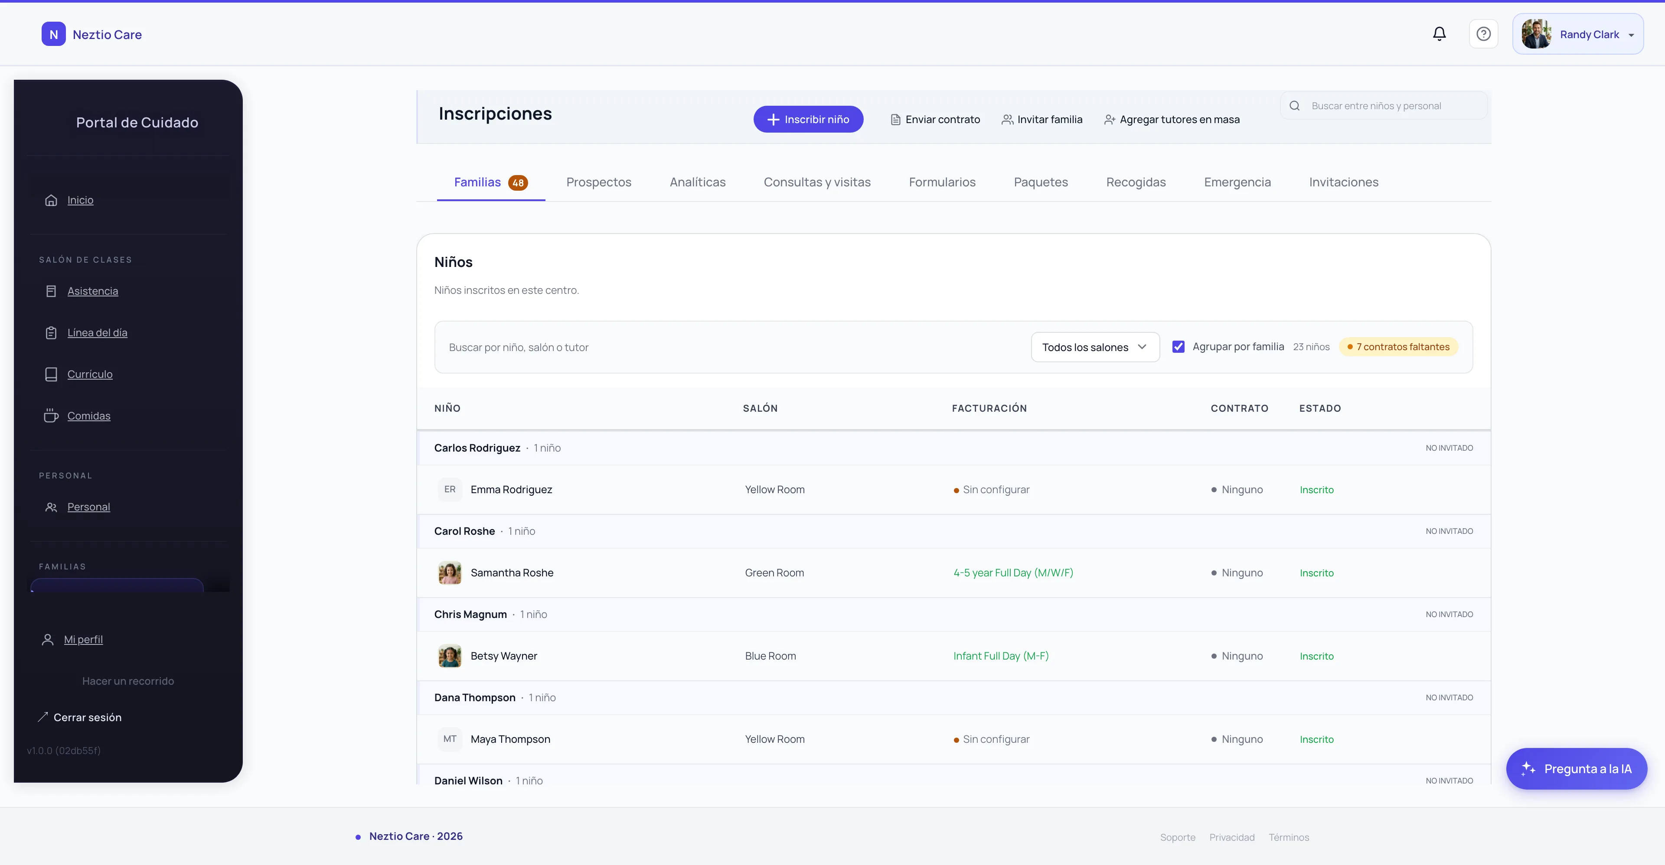Image resolution: width=1665 pixels, height=865 pixels.
Task: Switch to the Analíticas tab
Action: (697, 182)
